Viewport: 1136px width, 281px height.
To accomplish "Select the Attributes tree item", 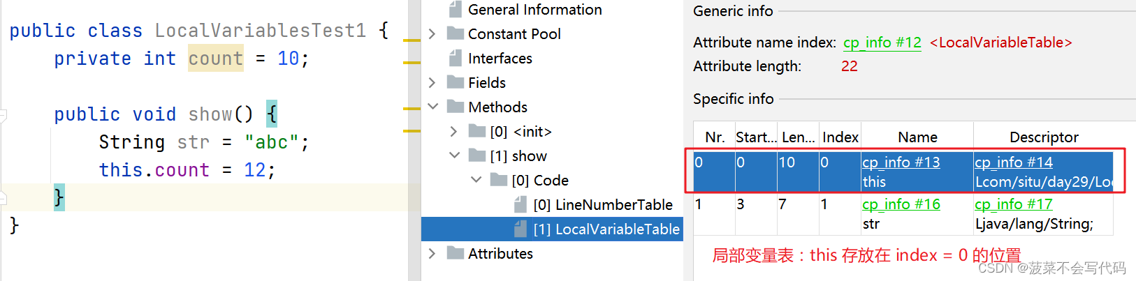I will (x=500, y=253).
